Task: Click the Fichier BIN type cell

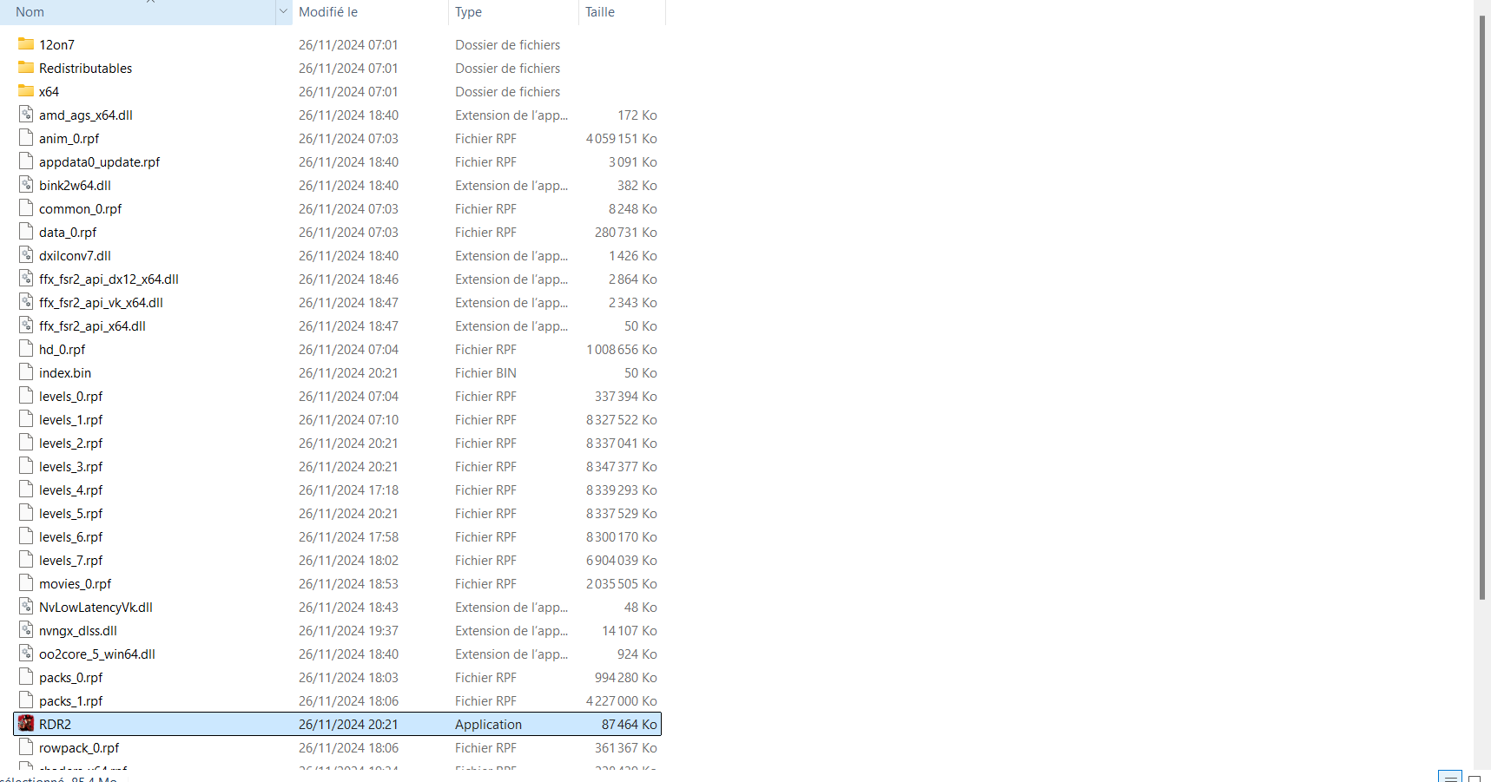Action: click(485, 372)
